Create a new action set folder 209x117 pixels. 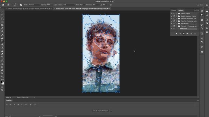coord(187,34)
